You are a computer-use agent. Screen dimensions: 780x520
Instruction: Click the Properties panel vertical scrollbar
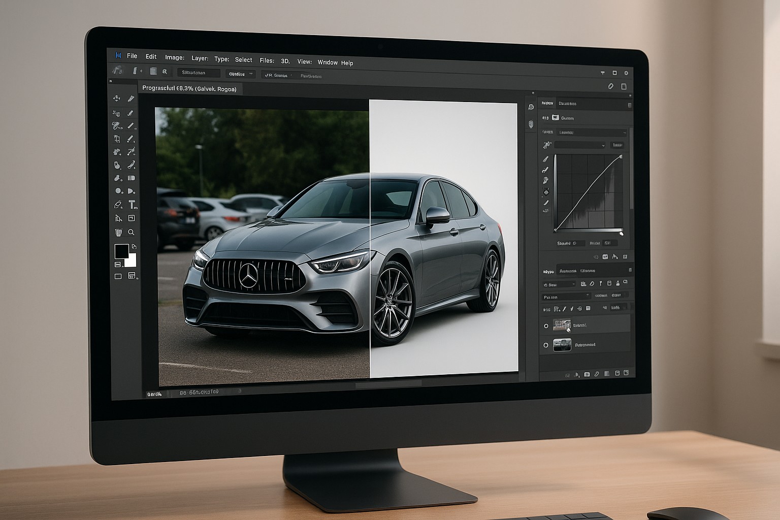pos(631,168)
